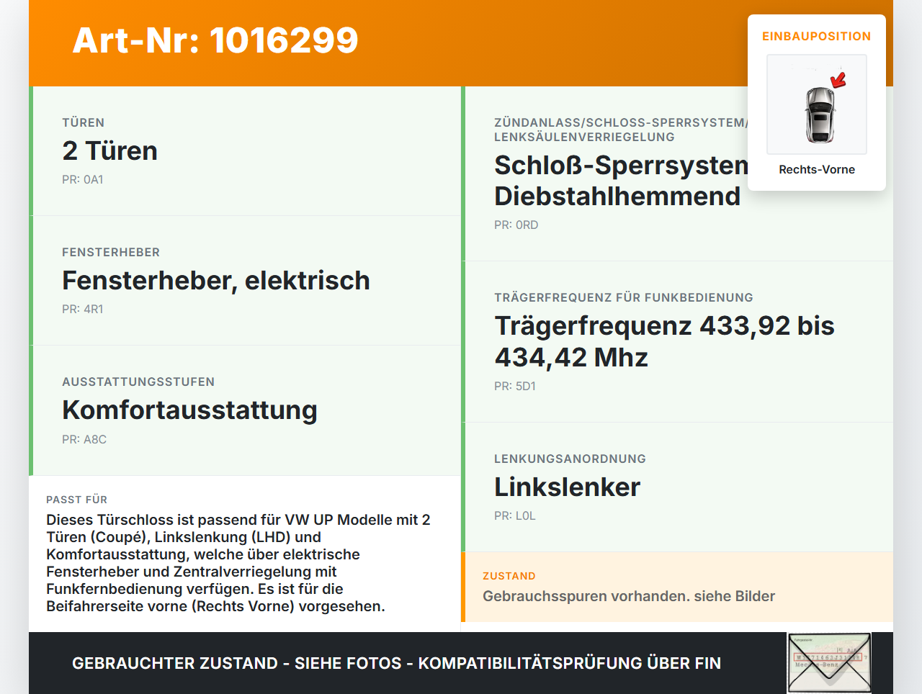922x694 pixels.
Task: Enable the Fensterheber elektrisch option
Action: pyautogui.click(x=245, y=280)
